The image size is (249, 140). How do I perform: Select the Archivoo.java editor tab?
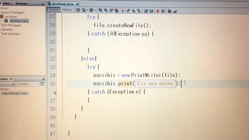click(x=62, y=4)
